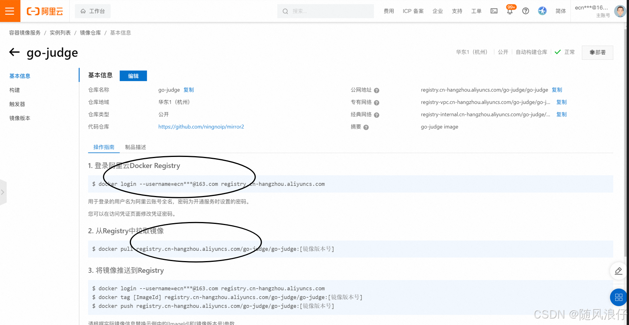Switch to the 操作指南 tab
The width and height of the screenshot is (629, 325).
104,147
